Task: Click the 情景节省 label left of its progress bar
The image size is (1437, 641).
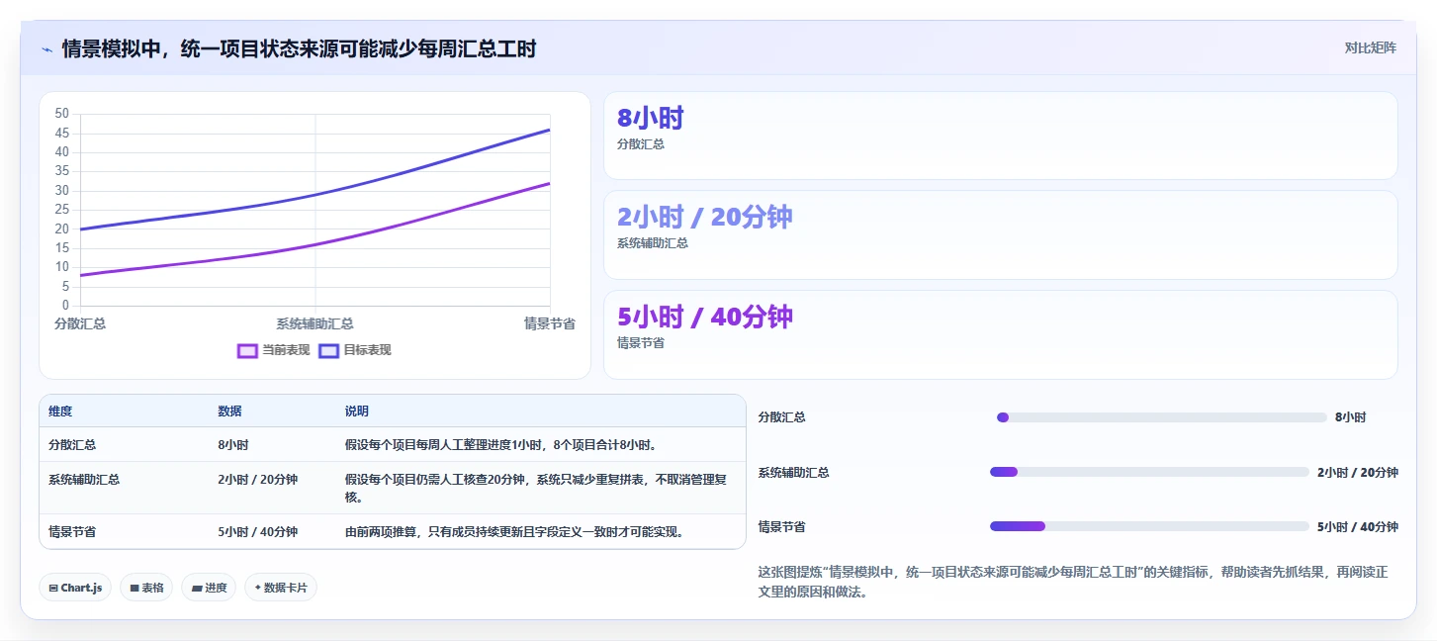Action: [781, 526]
